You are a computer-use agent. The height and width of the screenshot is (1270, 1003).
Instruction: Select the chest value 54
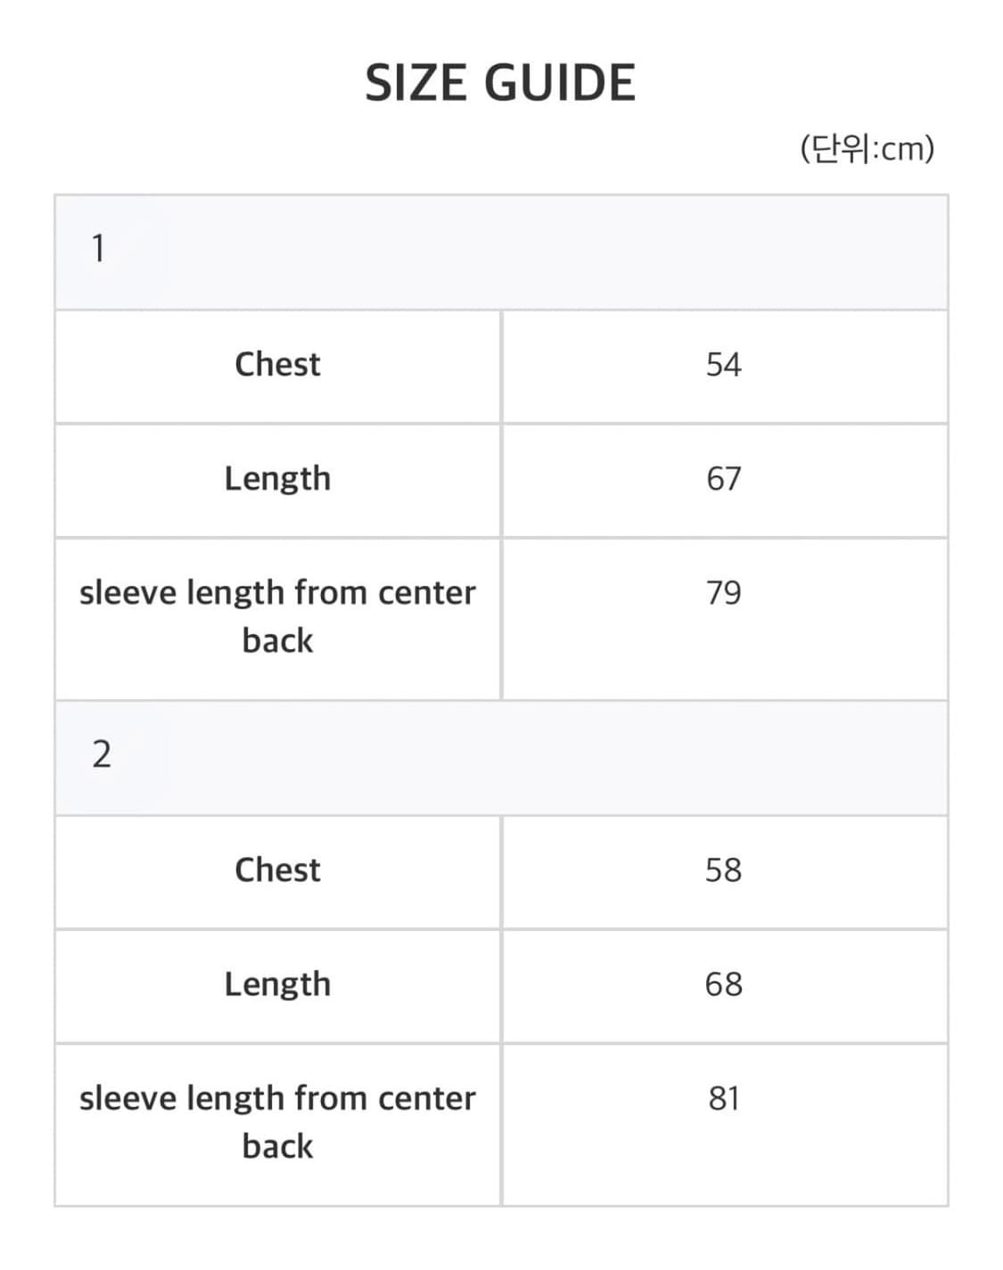click(x=723, y=365)
